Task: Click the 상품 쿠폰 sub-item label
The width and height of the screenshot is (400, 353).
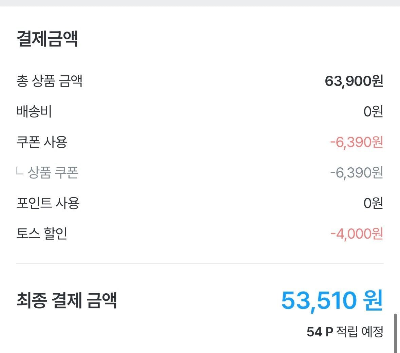Action: tap(53, 172)
